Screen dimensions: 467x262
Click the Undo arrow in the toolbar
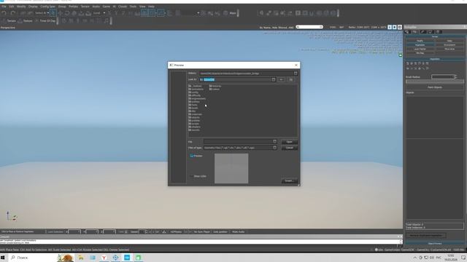tap(4, 13)
